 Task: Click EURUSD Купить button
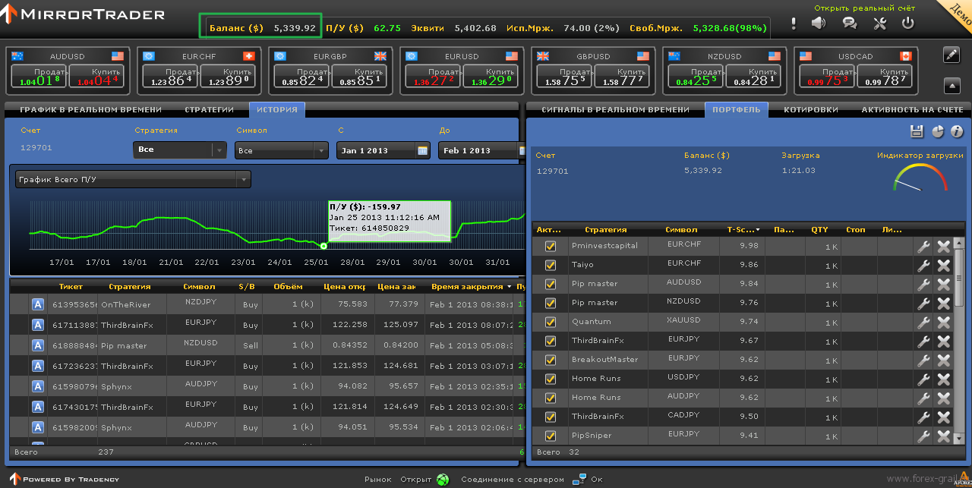click(491, 76)
